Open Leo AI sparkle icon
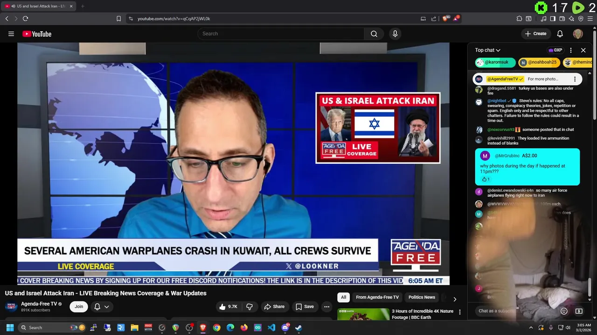Viewport: 597px width, 335px height. point(571,19)
